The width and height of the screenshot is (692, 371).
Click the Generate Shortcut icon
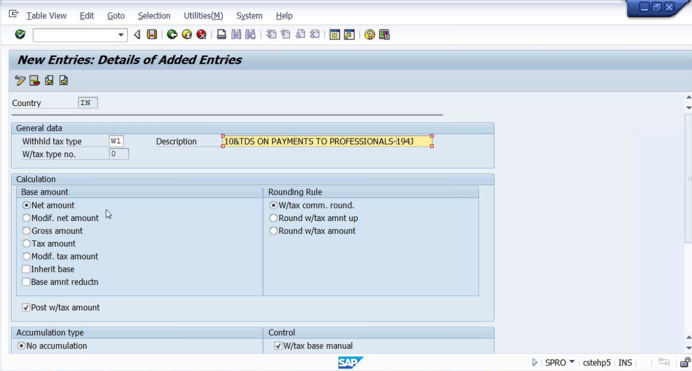click(350, 34)
